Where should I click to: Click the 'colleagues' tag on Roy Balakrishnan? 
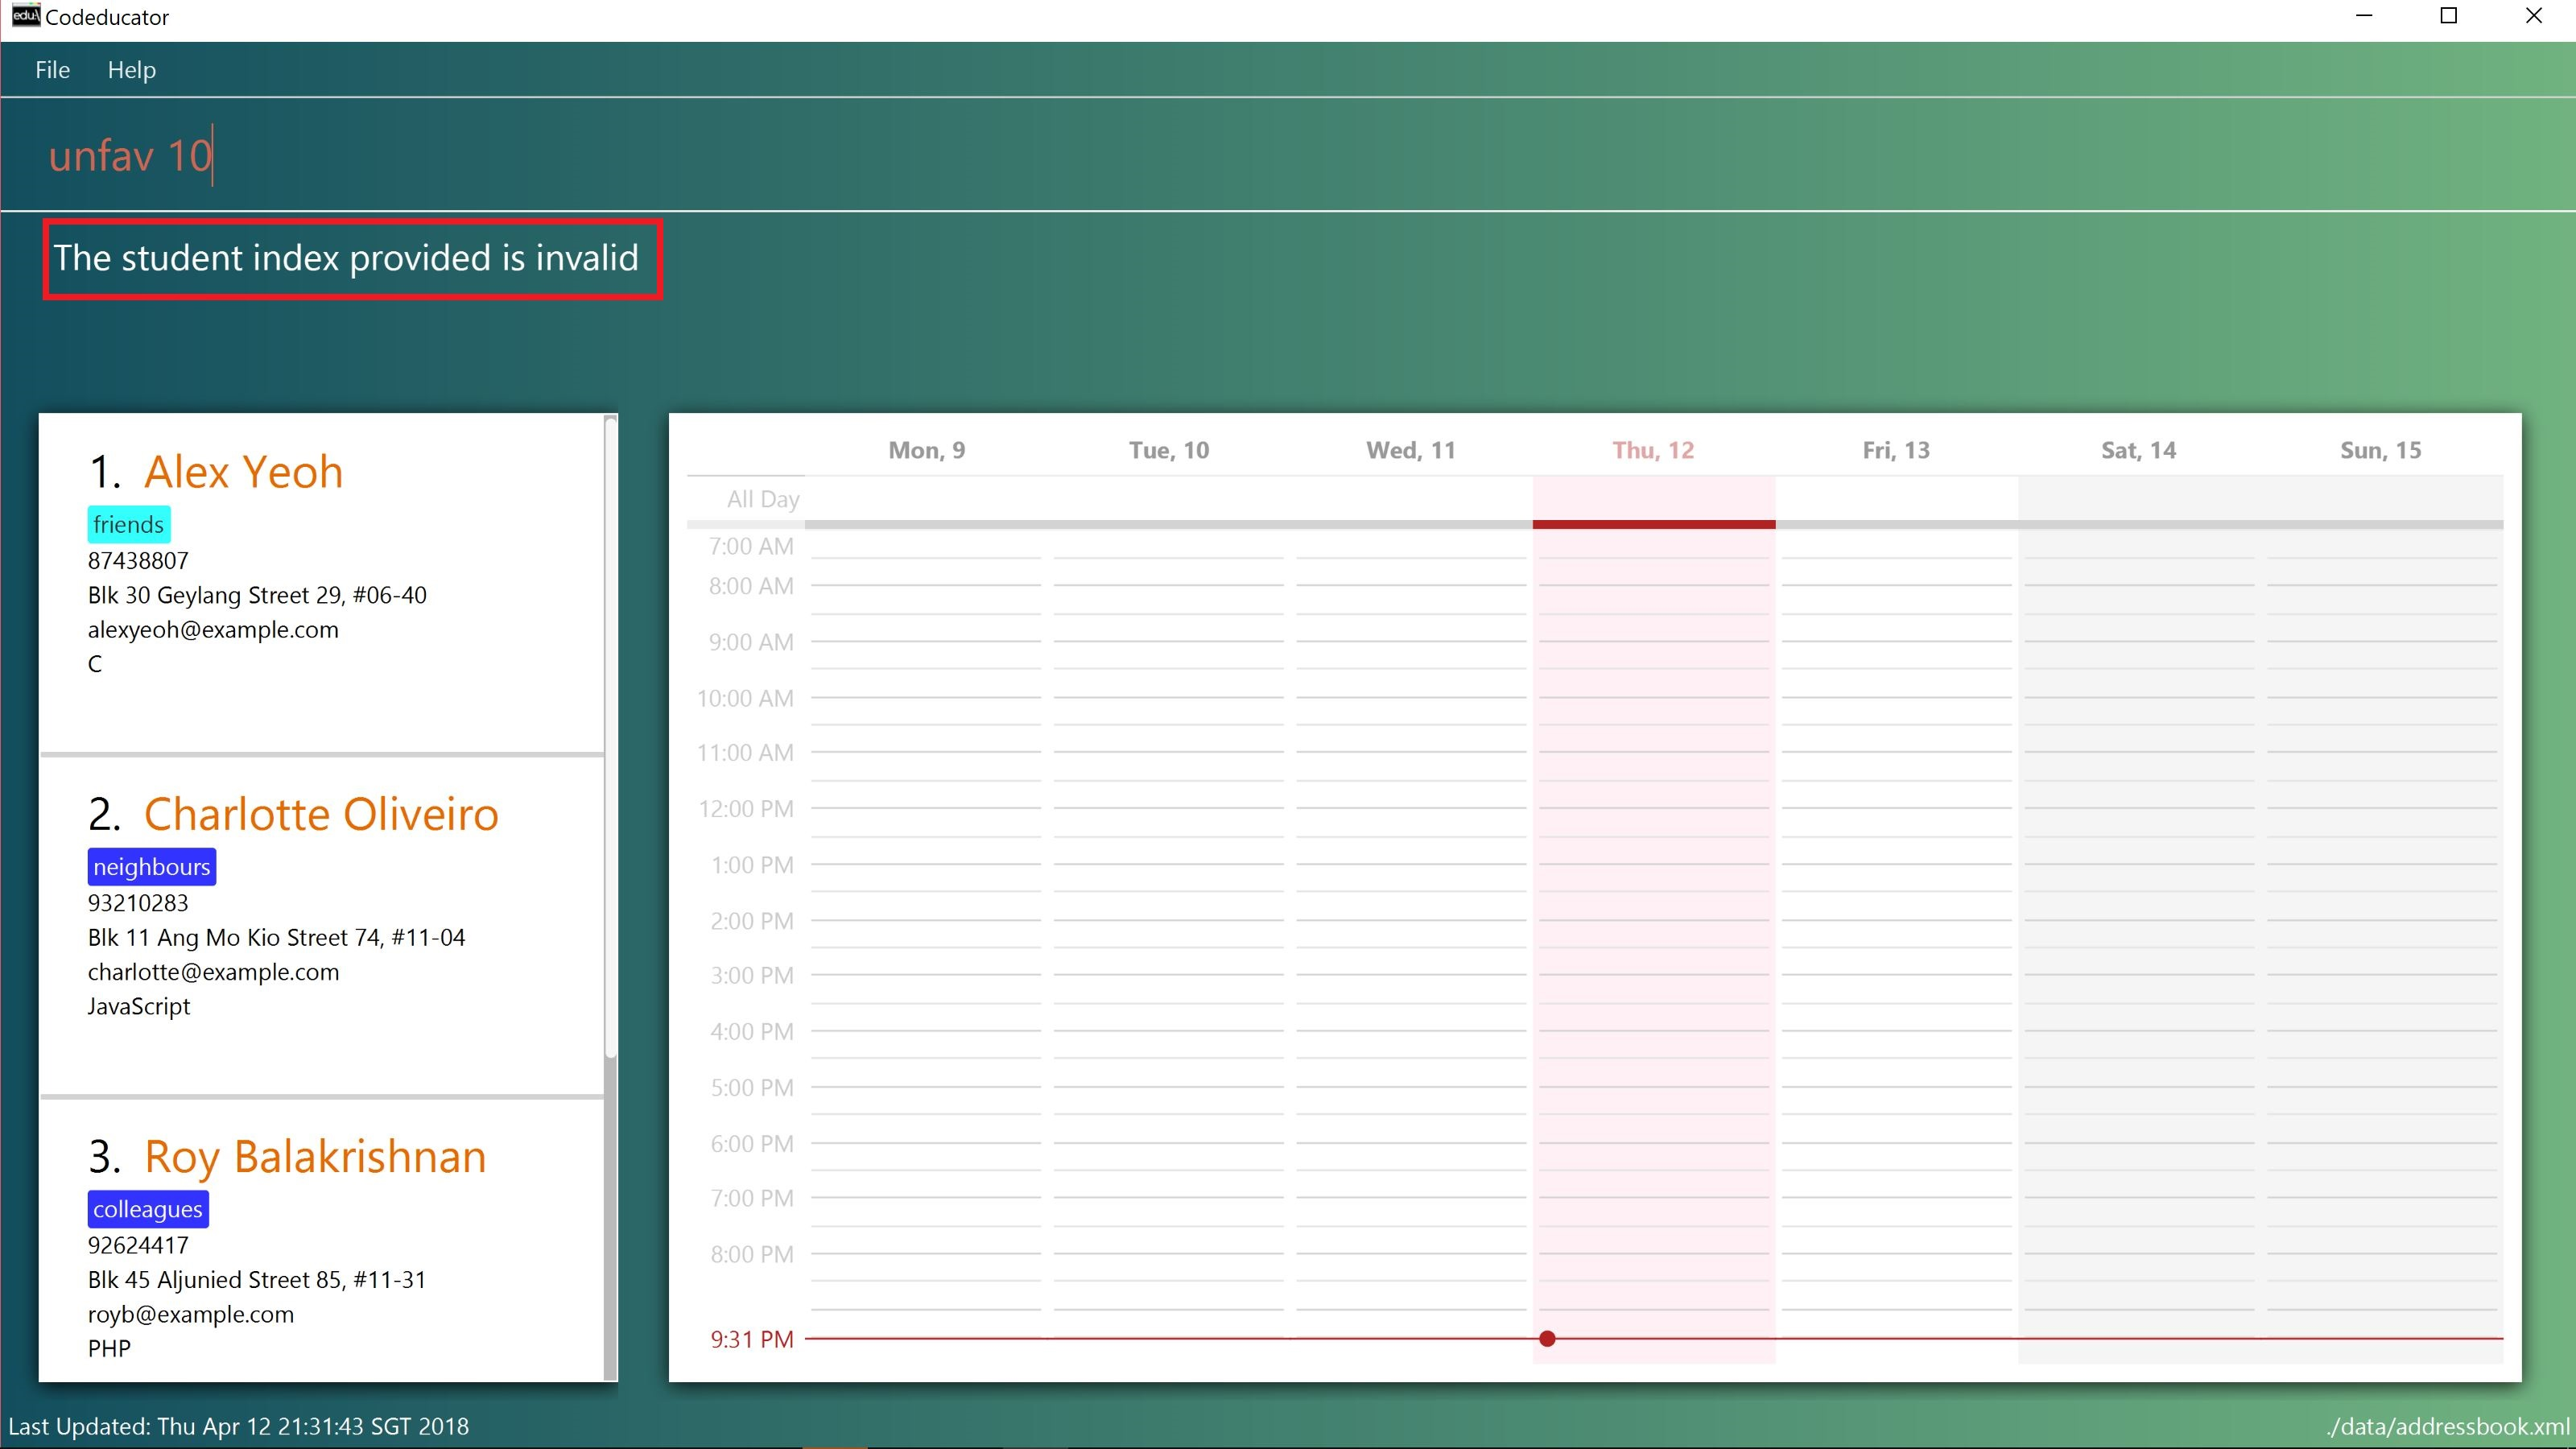(148, 1209)
